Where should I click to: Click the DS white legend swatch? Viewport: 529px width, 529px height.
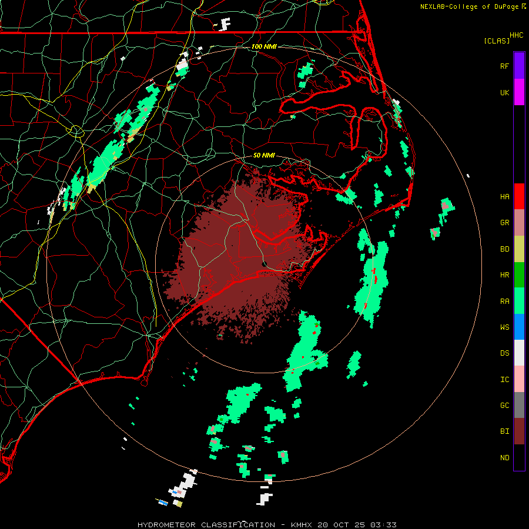[x=519, y=353]
